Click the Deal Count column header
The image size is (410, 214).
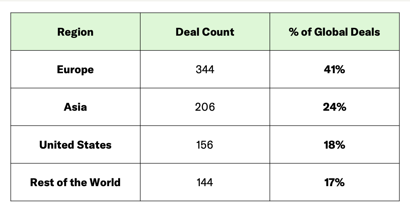205,32
